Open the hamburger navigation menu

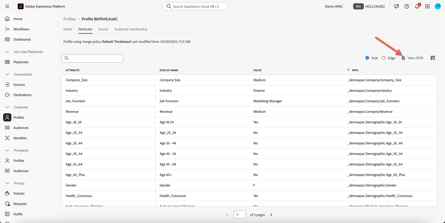pyautogui.click(x=7, y=6)
